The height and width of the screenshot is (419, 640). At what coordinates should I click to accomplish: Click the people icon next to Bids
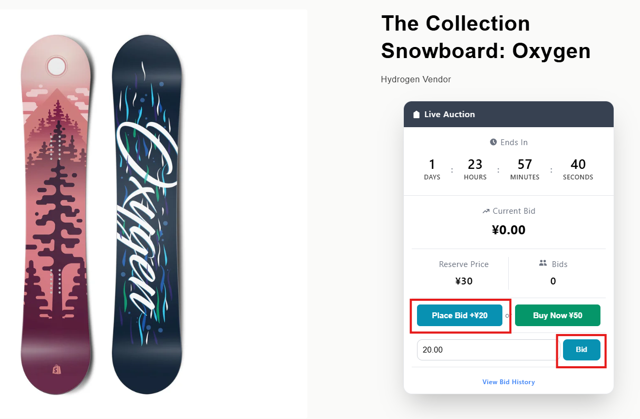pos(543,263)
